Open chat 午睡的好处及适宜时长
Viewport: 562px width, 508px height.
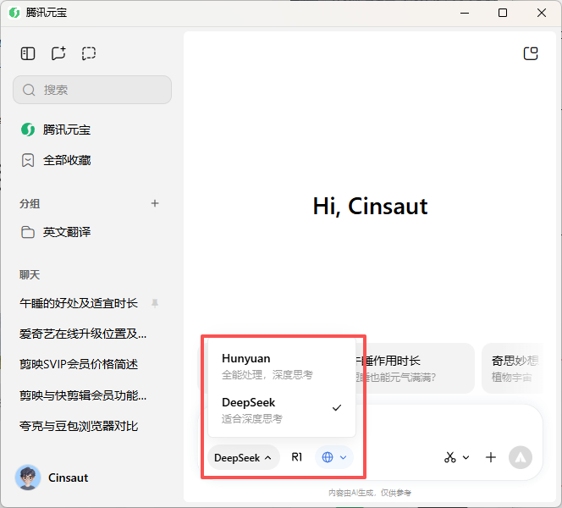click(x=79, y=303)
